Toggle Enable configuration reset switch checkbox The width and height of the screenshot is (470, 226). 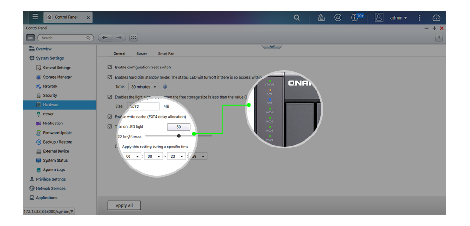[x=110, y=68]
